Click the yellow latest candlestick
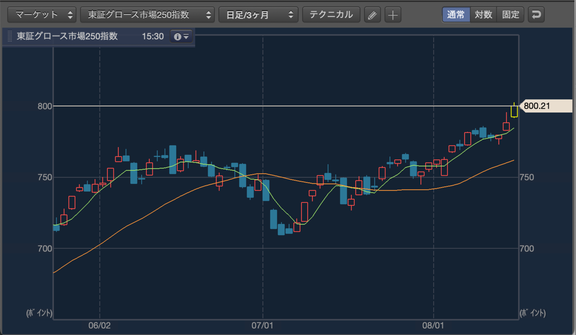This screenshot has height=335, width=576. tap(514, 111)
